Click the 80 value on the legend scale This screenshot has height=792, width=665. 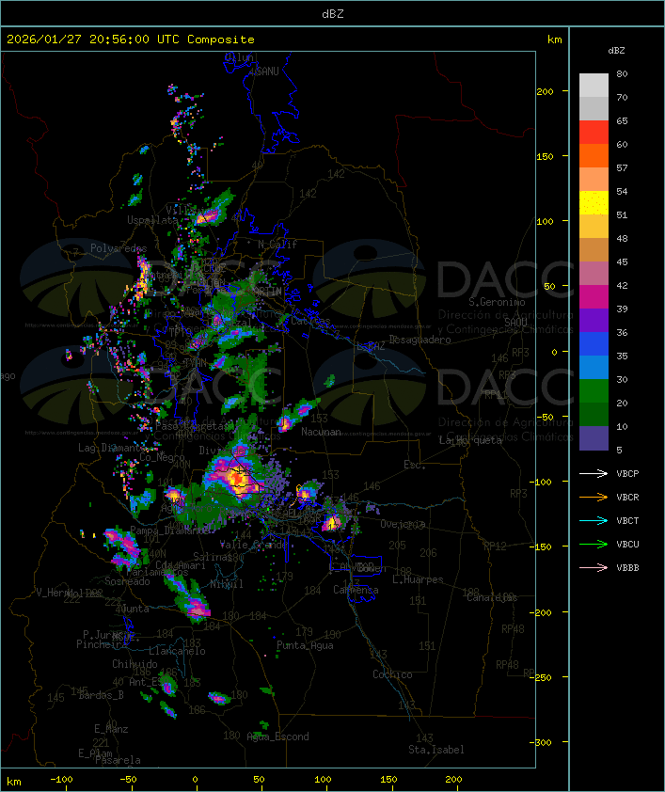[x=622, y=73]
